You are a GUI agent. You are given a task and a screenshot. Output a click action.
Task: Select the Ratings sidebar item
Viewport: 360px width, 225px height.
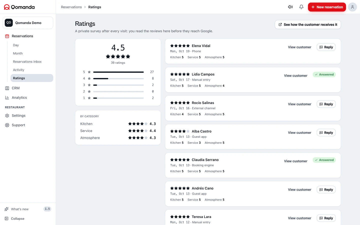[x=32, y=78]
